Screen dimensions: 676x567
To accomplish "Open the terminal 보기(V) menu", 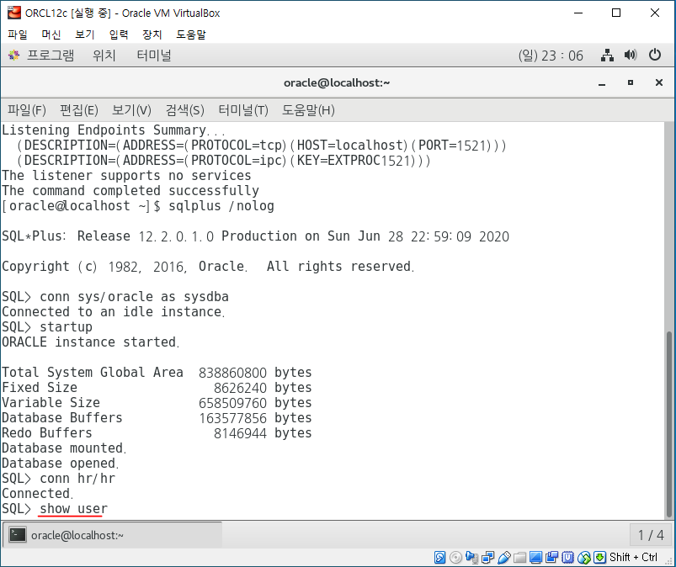I will click(131, 110).
